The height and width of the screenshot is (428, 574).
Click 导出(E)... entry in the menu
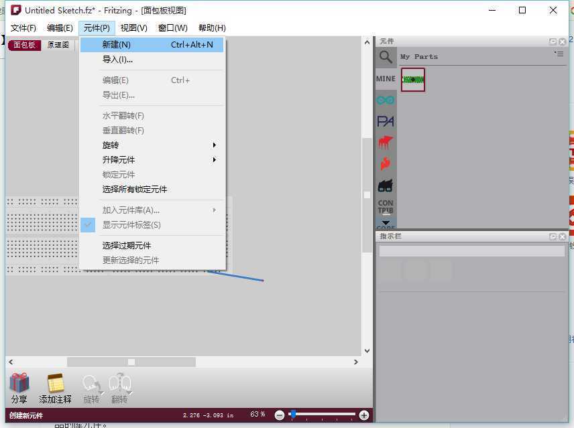pyautogui.click(x=152, y=95)
